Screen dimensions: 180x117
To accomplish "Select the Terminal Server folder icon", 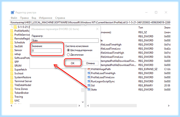I will [x=12, y=81].
